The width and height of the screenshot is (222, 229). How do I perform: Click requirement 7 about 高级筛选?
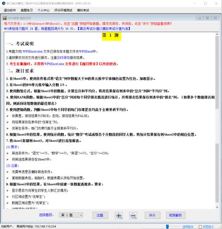[x=44, y=141]
